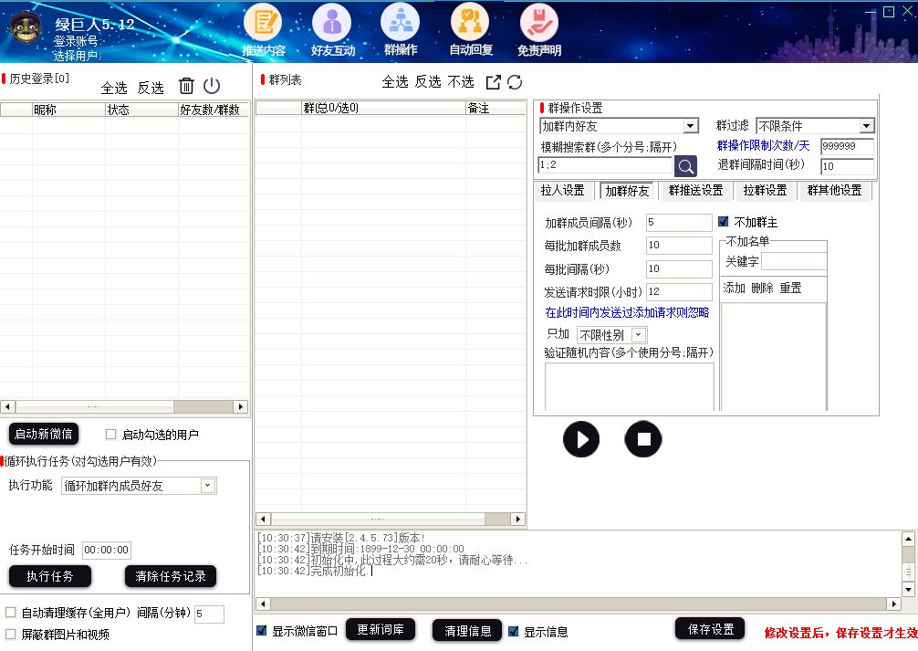The width and height of the screenshot is (918, 651).
Task: Click the trash icon above the login list
Action: coord(187,86)
